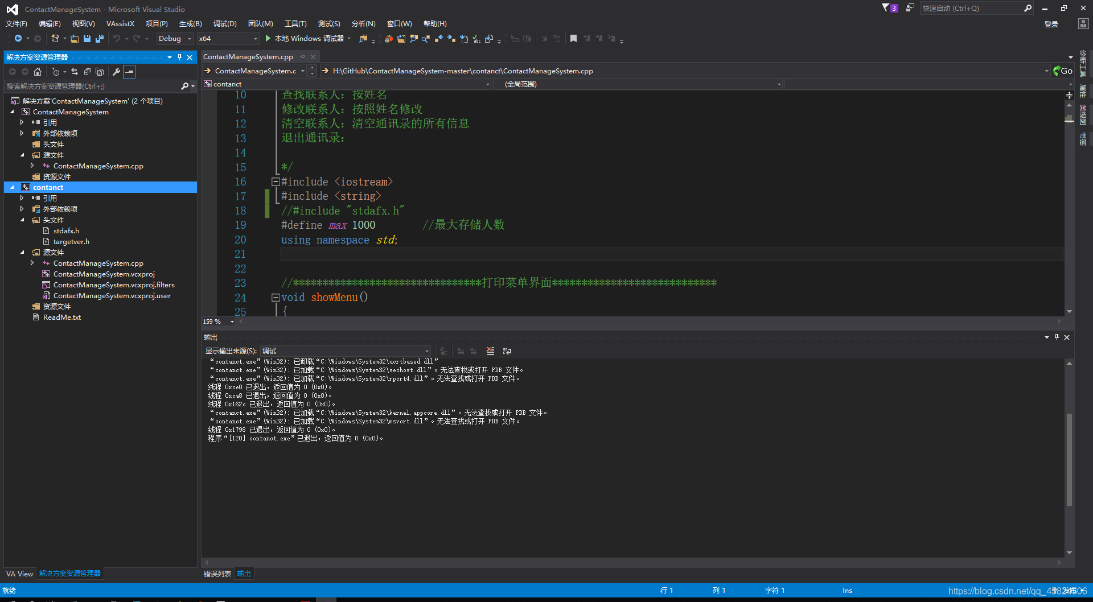Switch to the 错误列表 tab

click(217, 574)
